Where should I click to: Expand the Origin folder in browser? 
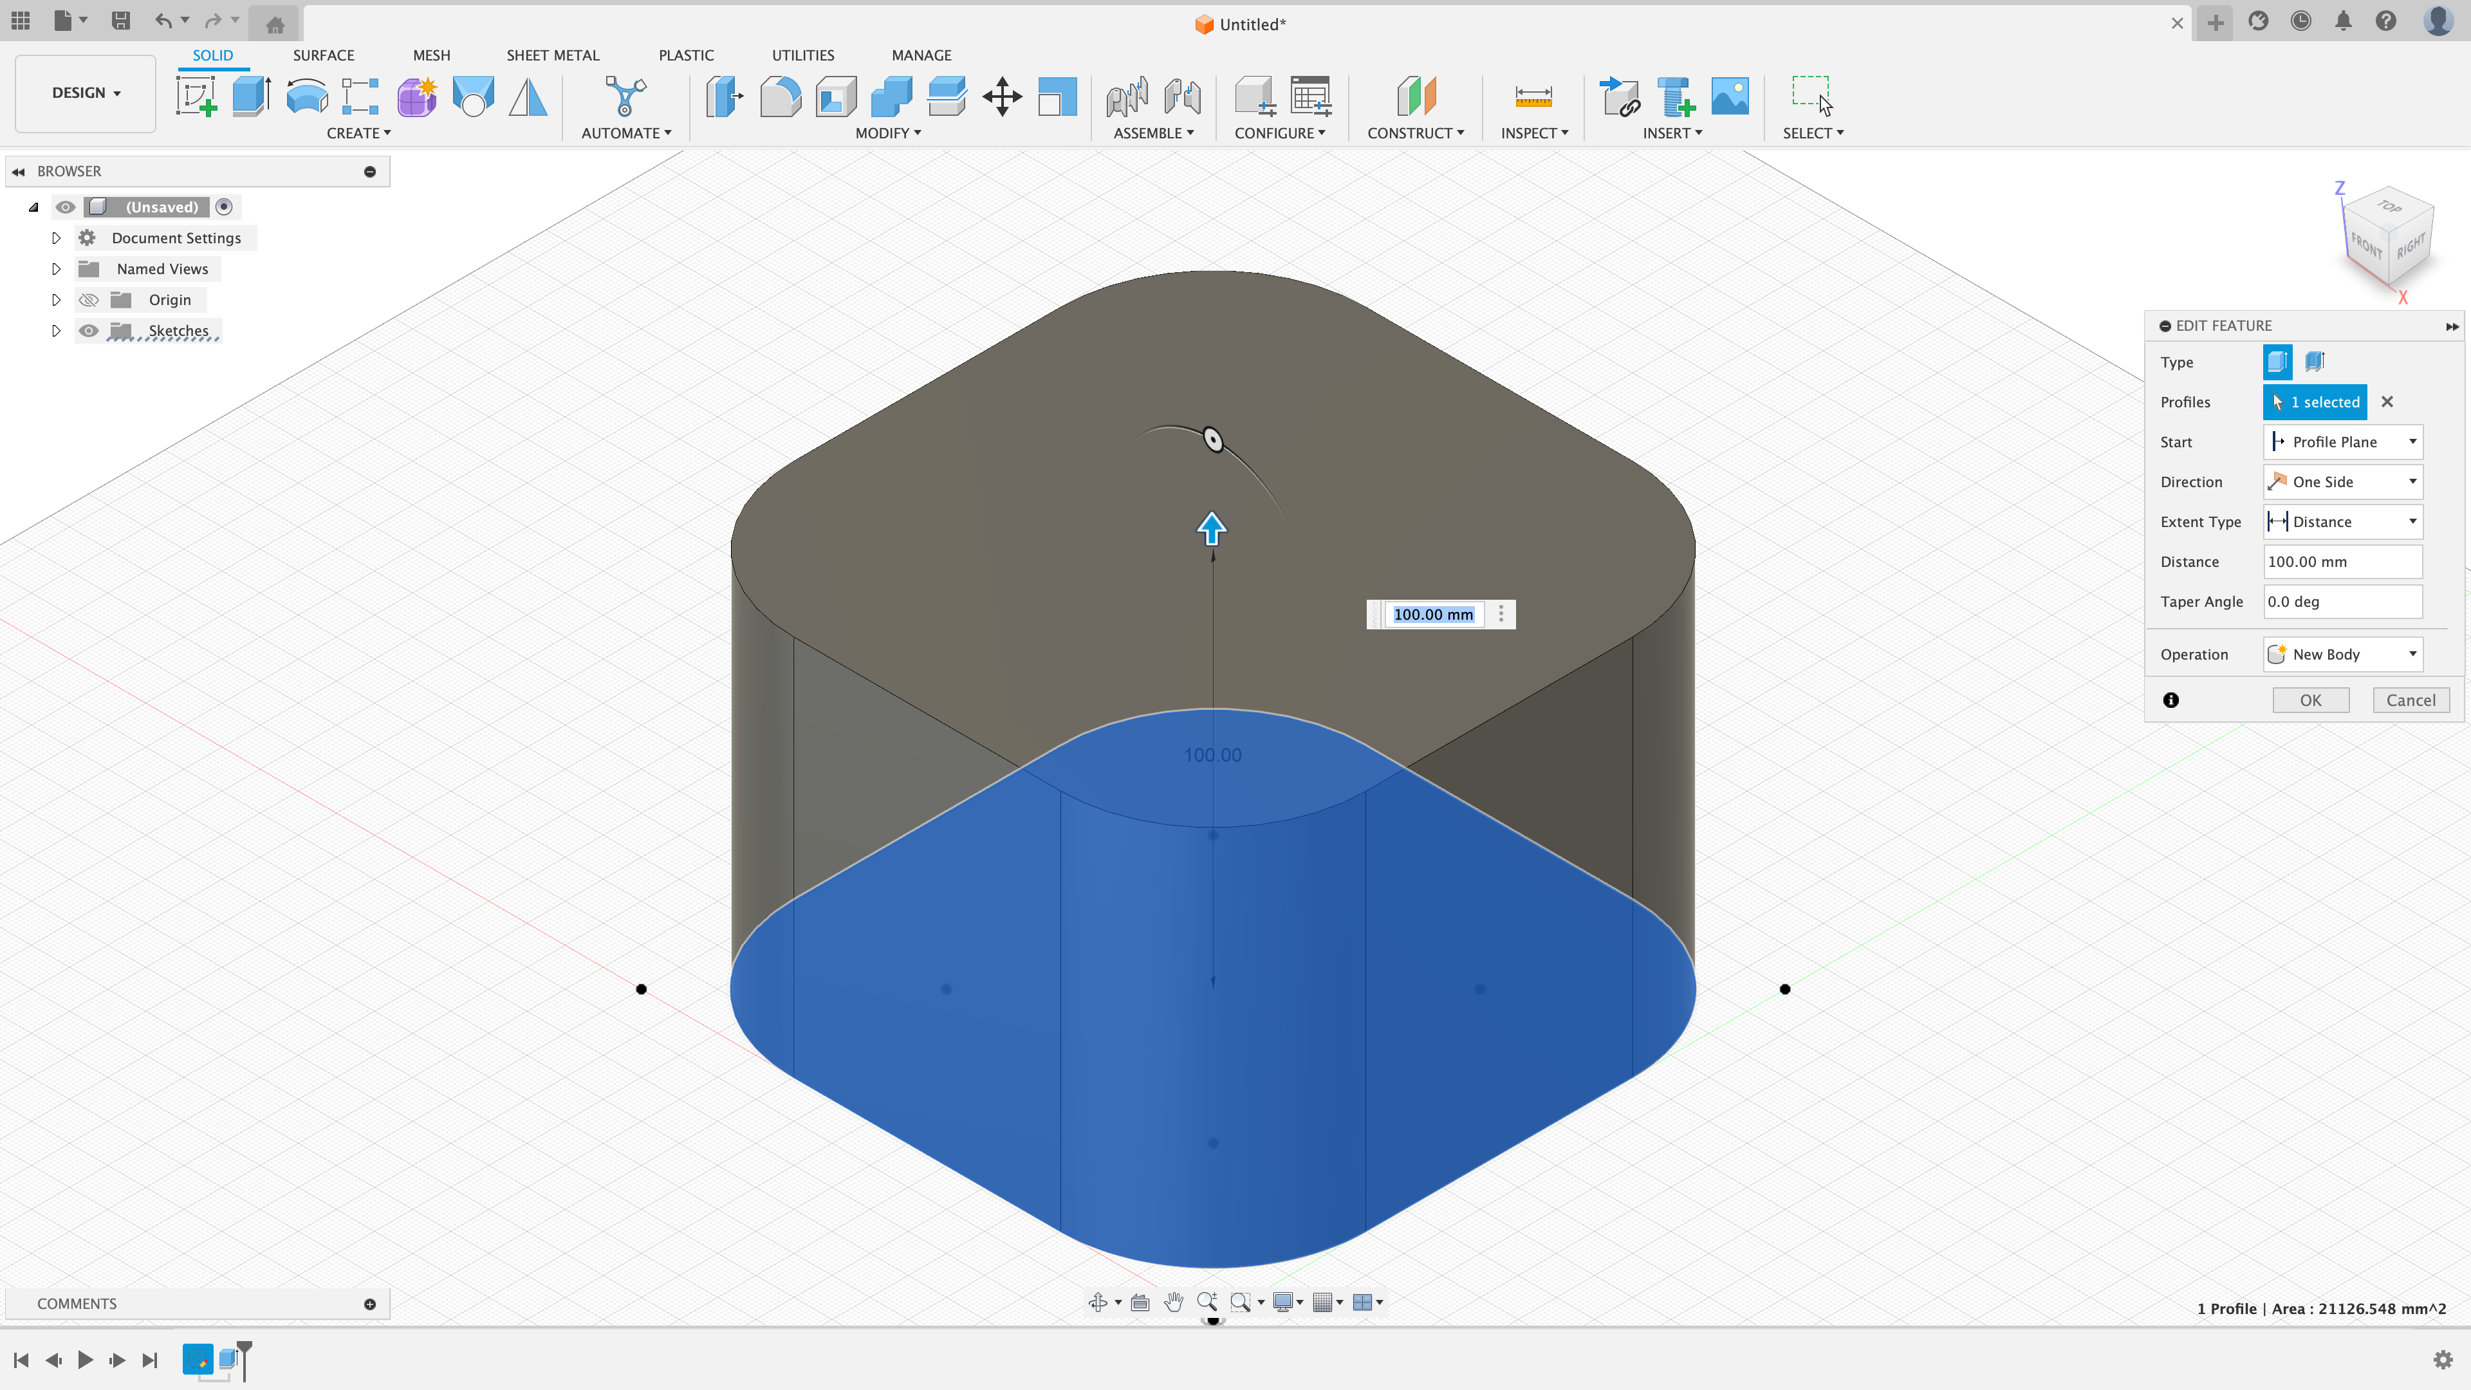(x=56, y=299)
